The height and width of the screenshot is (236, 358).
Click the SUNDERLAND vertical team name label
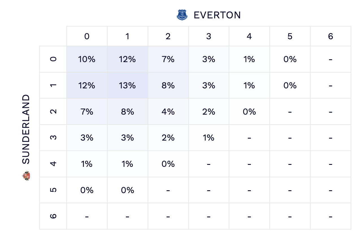tap(26, 129)
